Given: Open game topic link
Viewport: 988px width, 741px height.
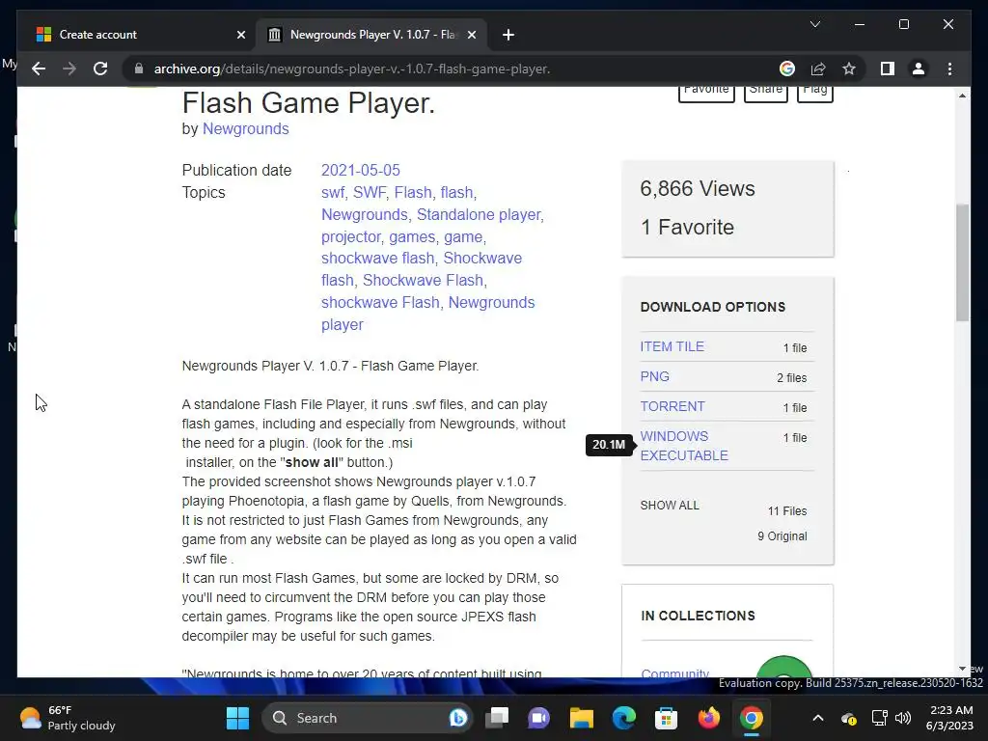Looking at the screenshot, I should click(x=463, y=237).
